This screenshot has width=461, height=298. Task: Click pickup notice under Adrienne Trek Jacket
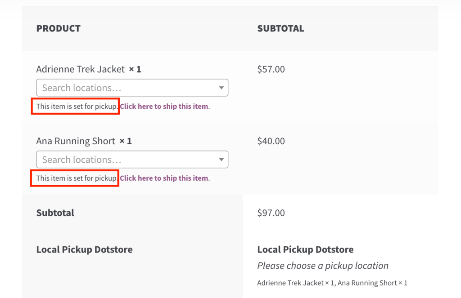point(77,107)
